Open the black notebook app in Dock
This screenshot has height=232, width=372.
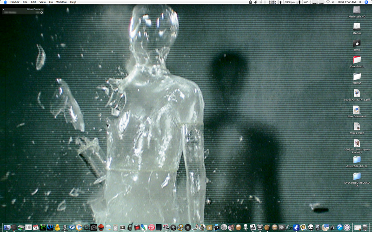coord(159,227)
